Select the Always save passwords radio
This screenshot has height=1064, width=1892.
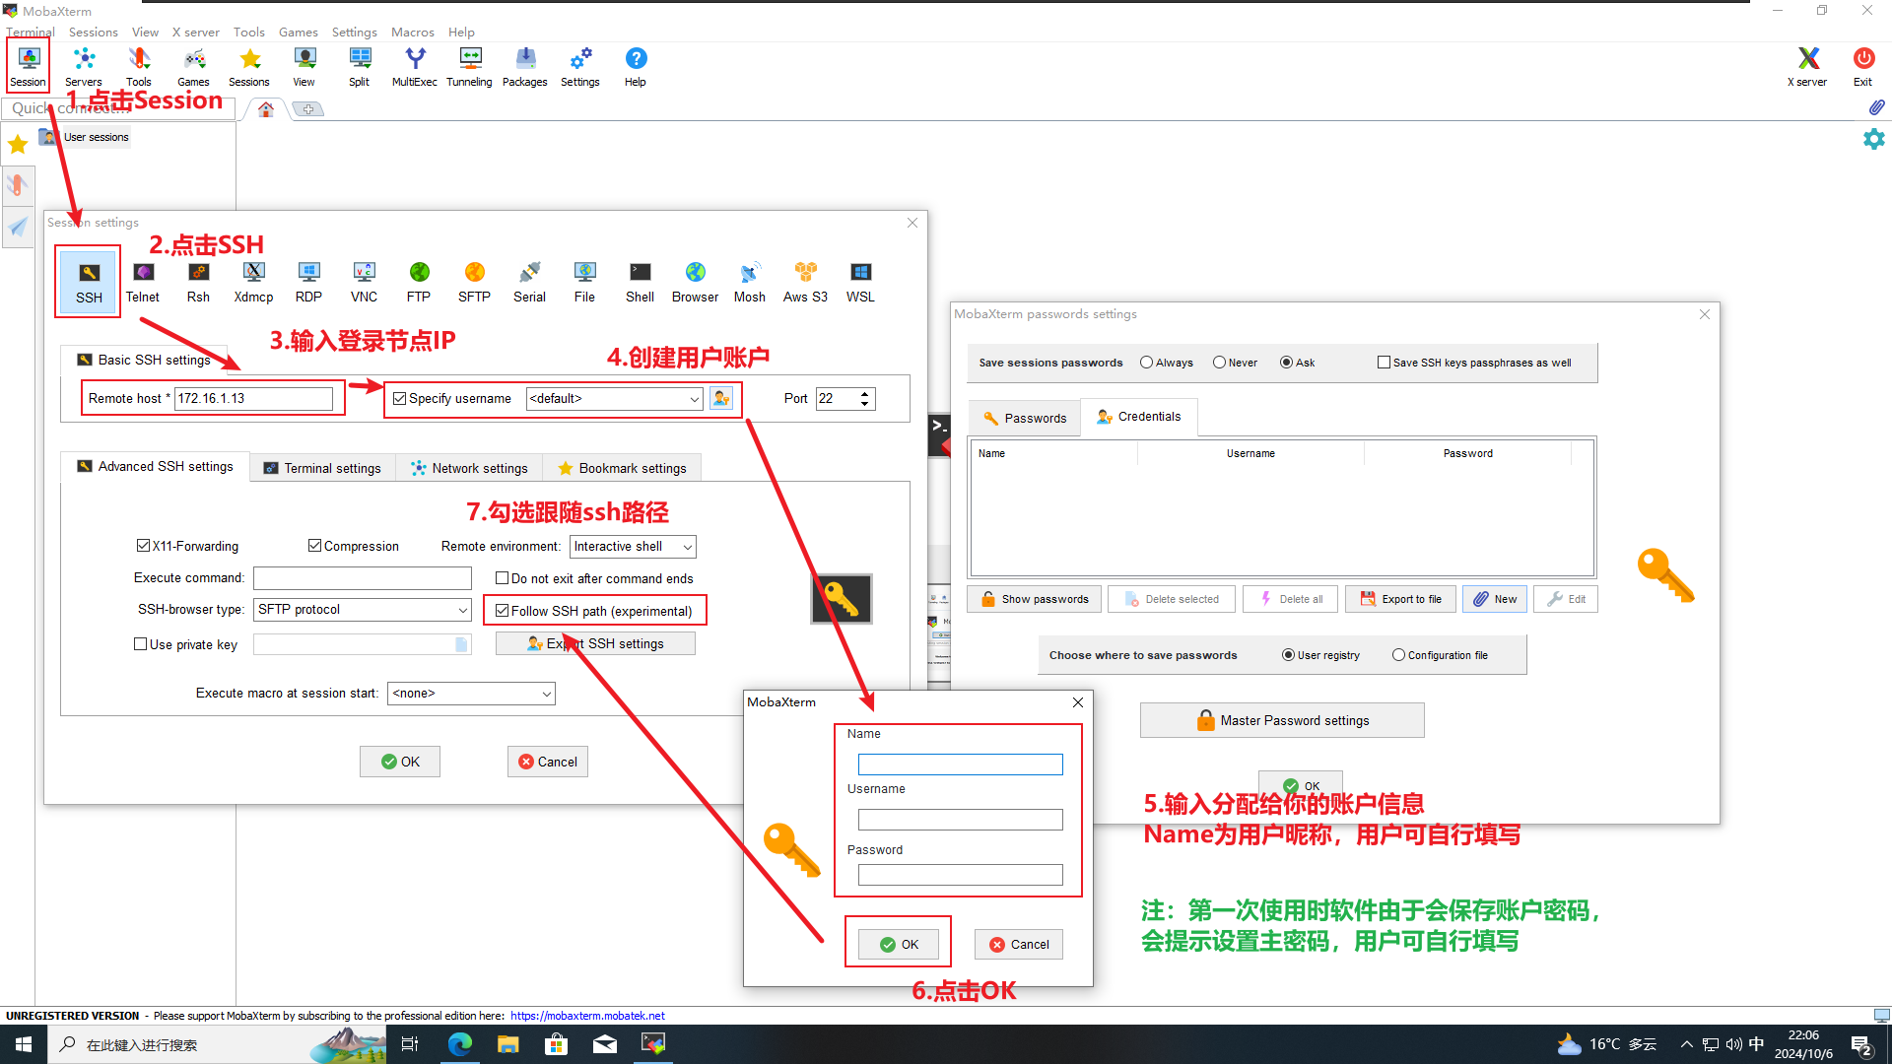click(1146, 363)
